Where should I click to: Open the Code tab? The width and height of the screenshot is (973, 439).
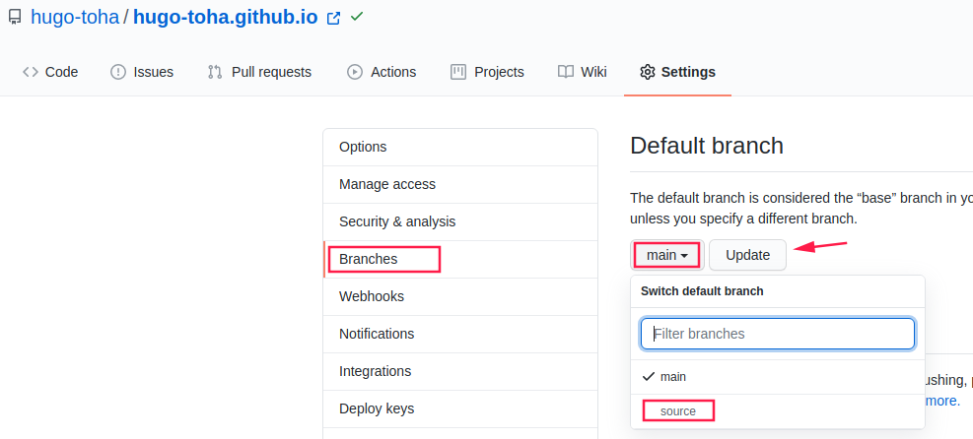(50, 72)
